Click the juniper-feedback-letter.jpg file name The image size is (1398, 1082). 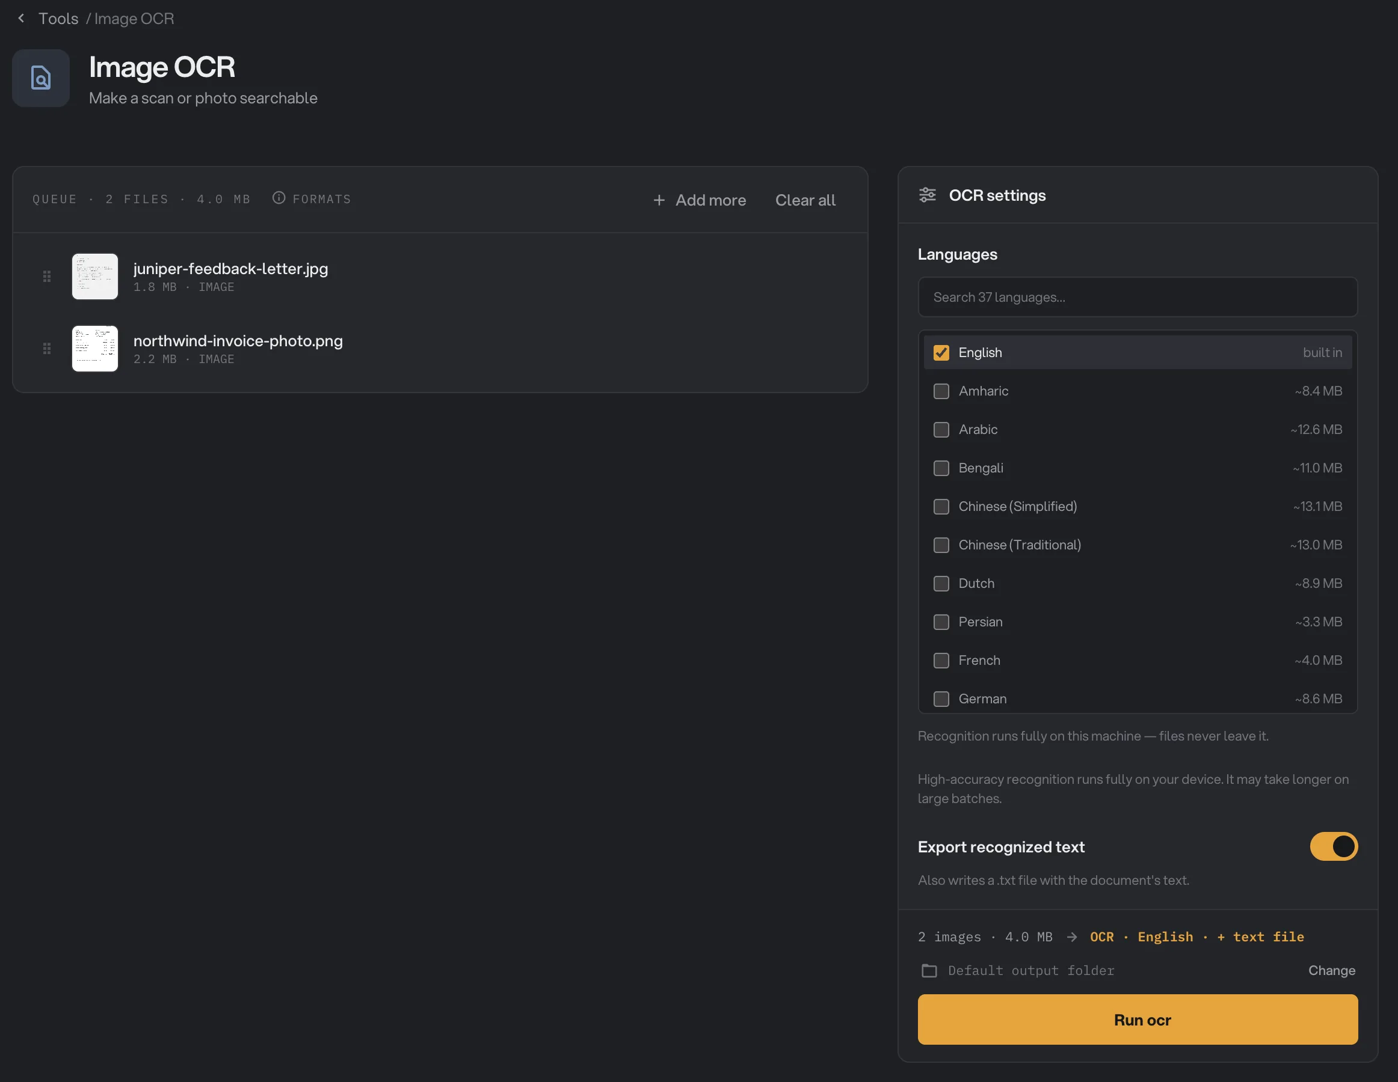pyautogui.click(x=230, y=269)
